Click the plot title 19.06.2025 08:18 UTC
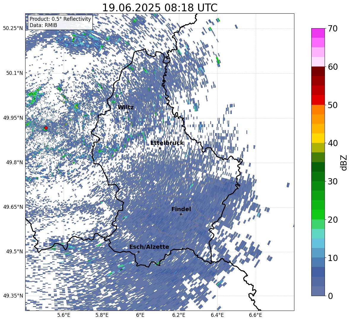The width and height of the screenshot is (351, 321). pyautogui.click(x=160, y=8)
